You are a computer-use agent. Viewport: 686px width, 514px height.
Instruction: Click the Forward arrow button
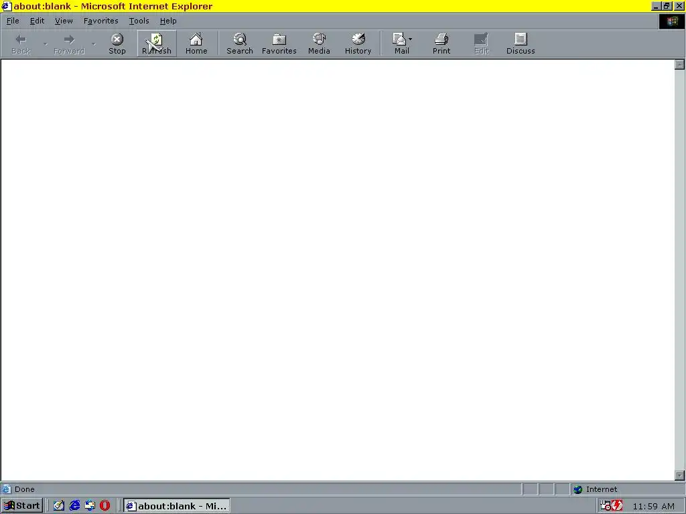tap(69, 44)
